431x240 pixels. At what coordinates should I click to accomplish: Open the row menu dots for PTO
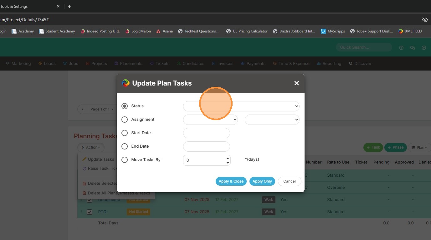tap(81, 212)
